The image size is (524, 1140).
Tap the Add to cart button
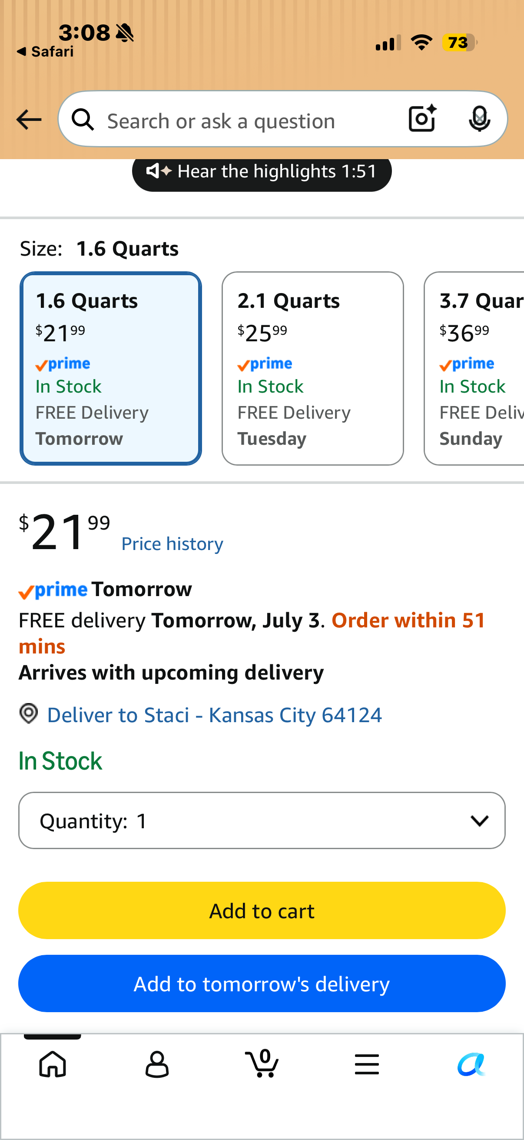pyautogui.click(x=262, y=910)
